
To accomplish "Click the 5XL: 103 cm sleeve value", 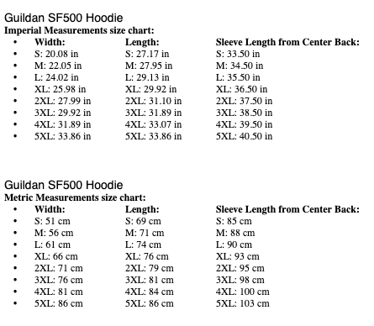I will pos(243,303).
